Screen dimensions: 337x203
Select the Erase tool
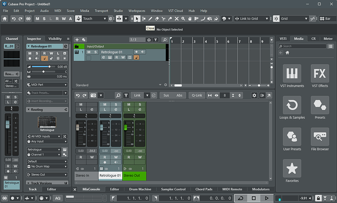[157, 19]
